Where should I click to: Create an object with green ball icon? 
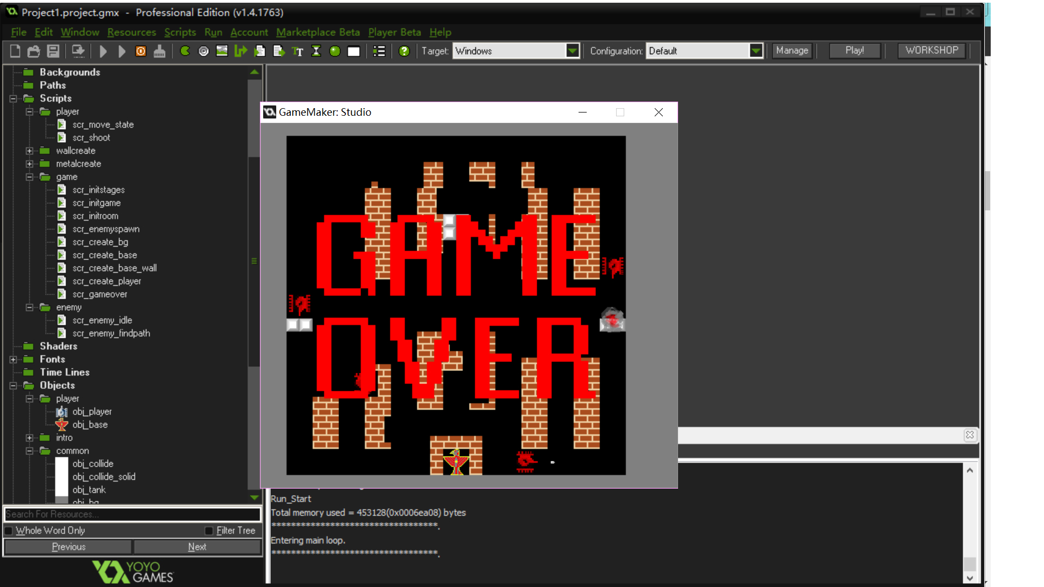(x=335, y=51)
